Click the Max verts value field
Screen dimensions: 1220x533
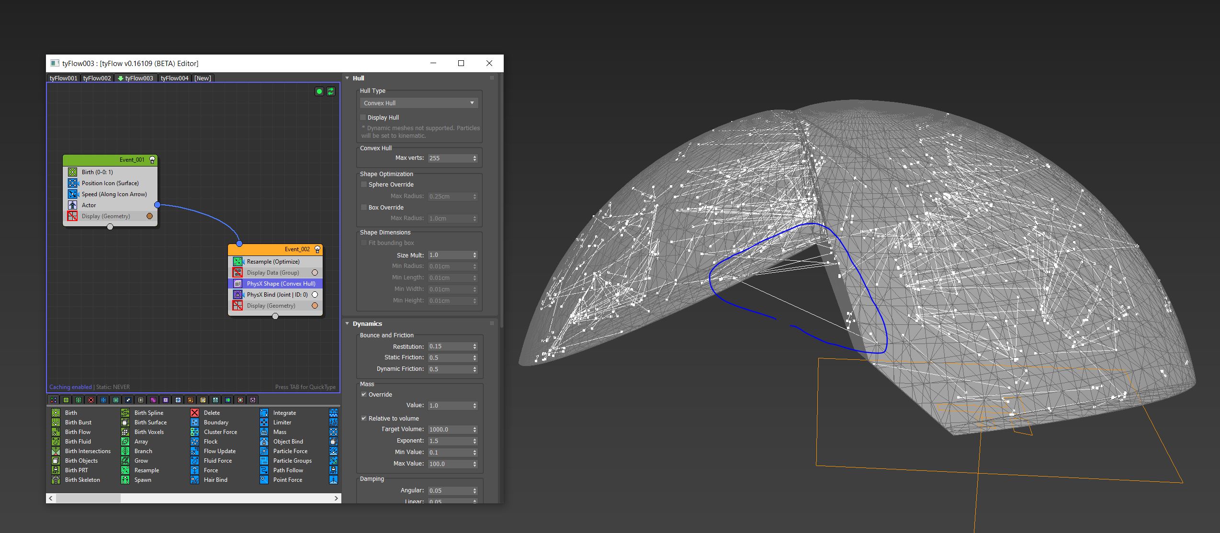[449, 158]
